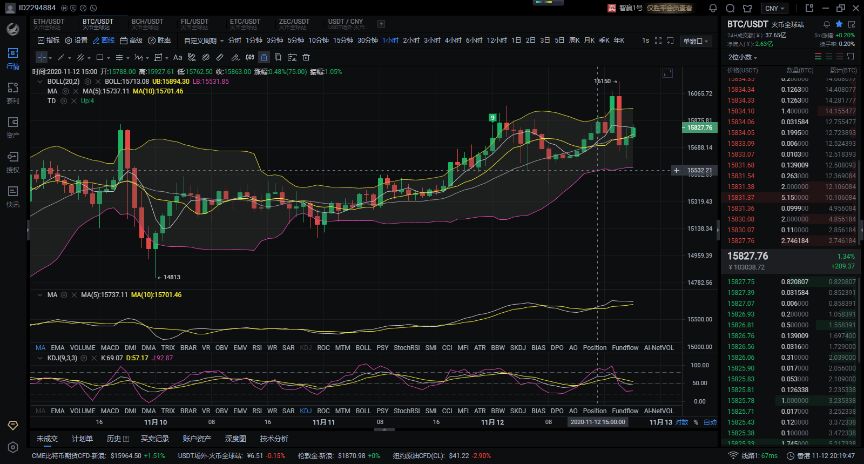Screen dimensions: 864x464
Task: Select the crosshair cursor drawing tool
Action: coord(42,57)
